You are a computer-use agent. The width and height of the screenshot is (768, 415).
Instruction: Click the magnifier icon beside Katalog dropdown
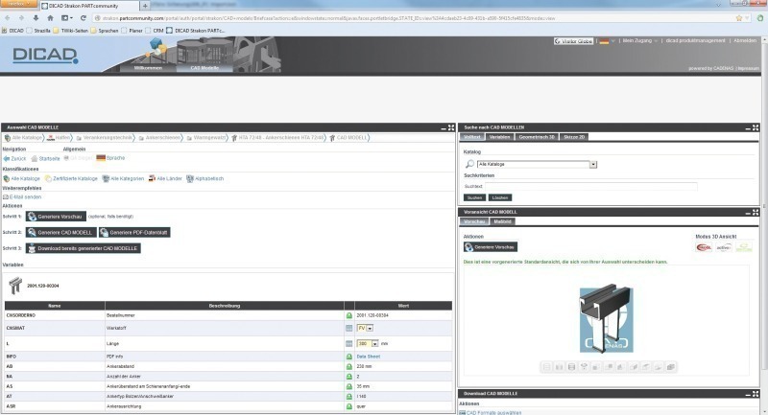coord(469,164)
